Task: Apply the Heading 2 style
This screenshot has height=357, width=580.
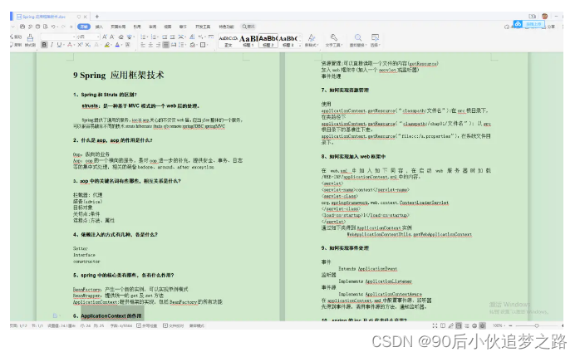Action: click(268, 41)
